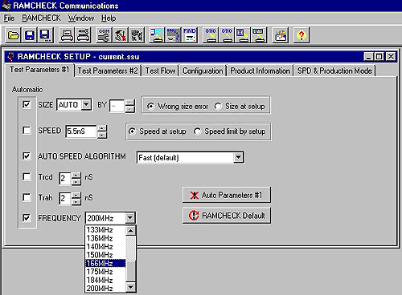This screenshot has height=295, width=402.
Task: Open the SIZE AUTO dropdown
Action: click(87, 104)
